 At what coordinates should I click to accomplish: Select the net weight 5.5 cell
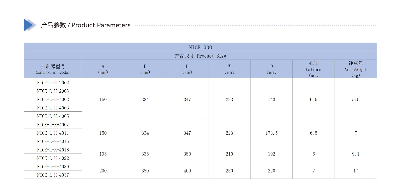click(x=356, y=99)
